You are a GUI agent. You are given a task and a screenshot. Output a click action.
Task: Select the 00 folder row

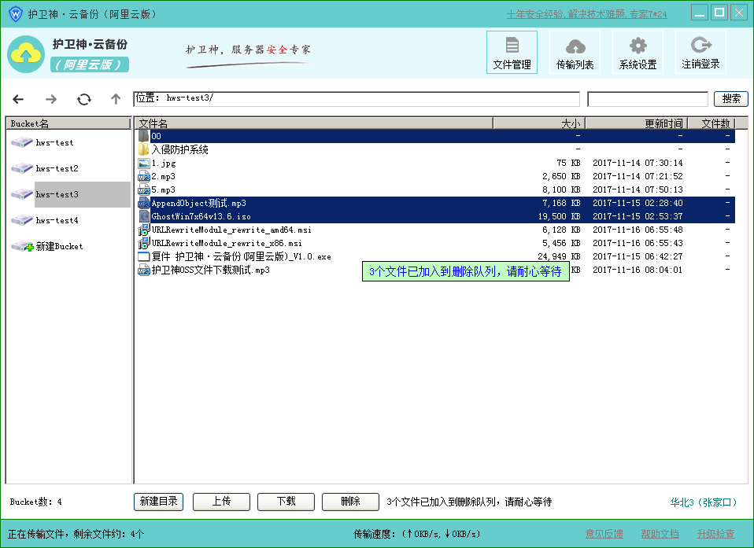pyautogui.click(x=435, y=136)
